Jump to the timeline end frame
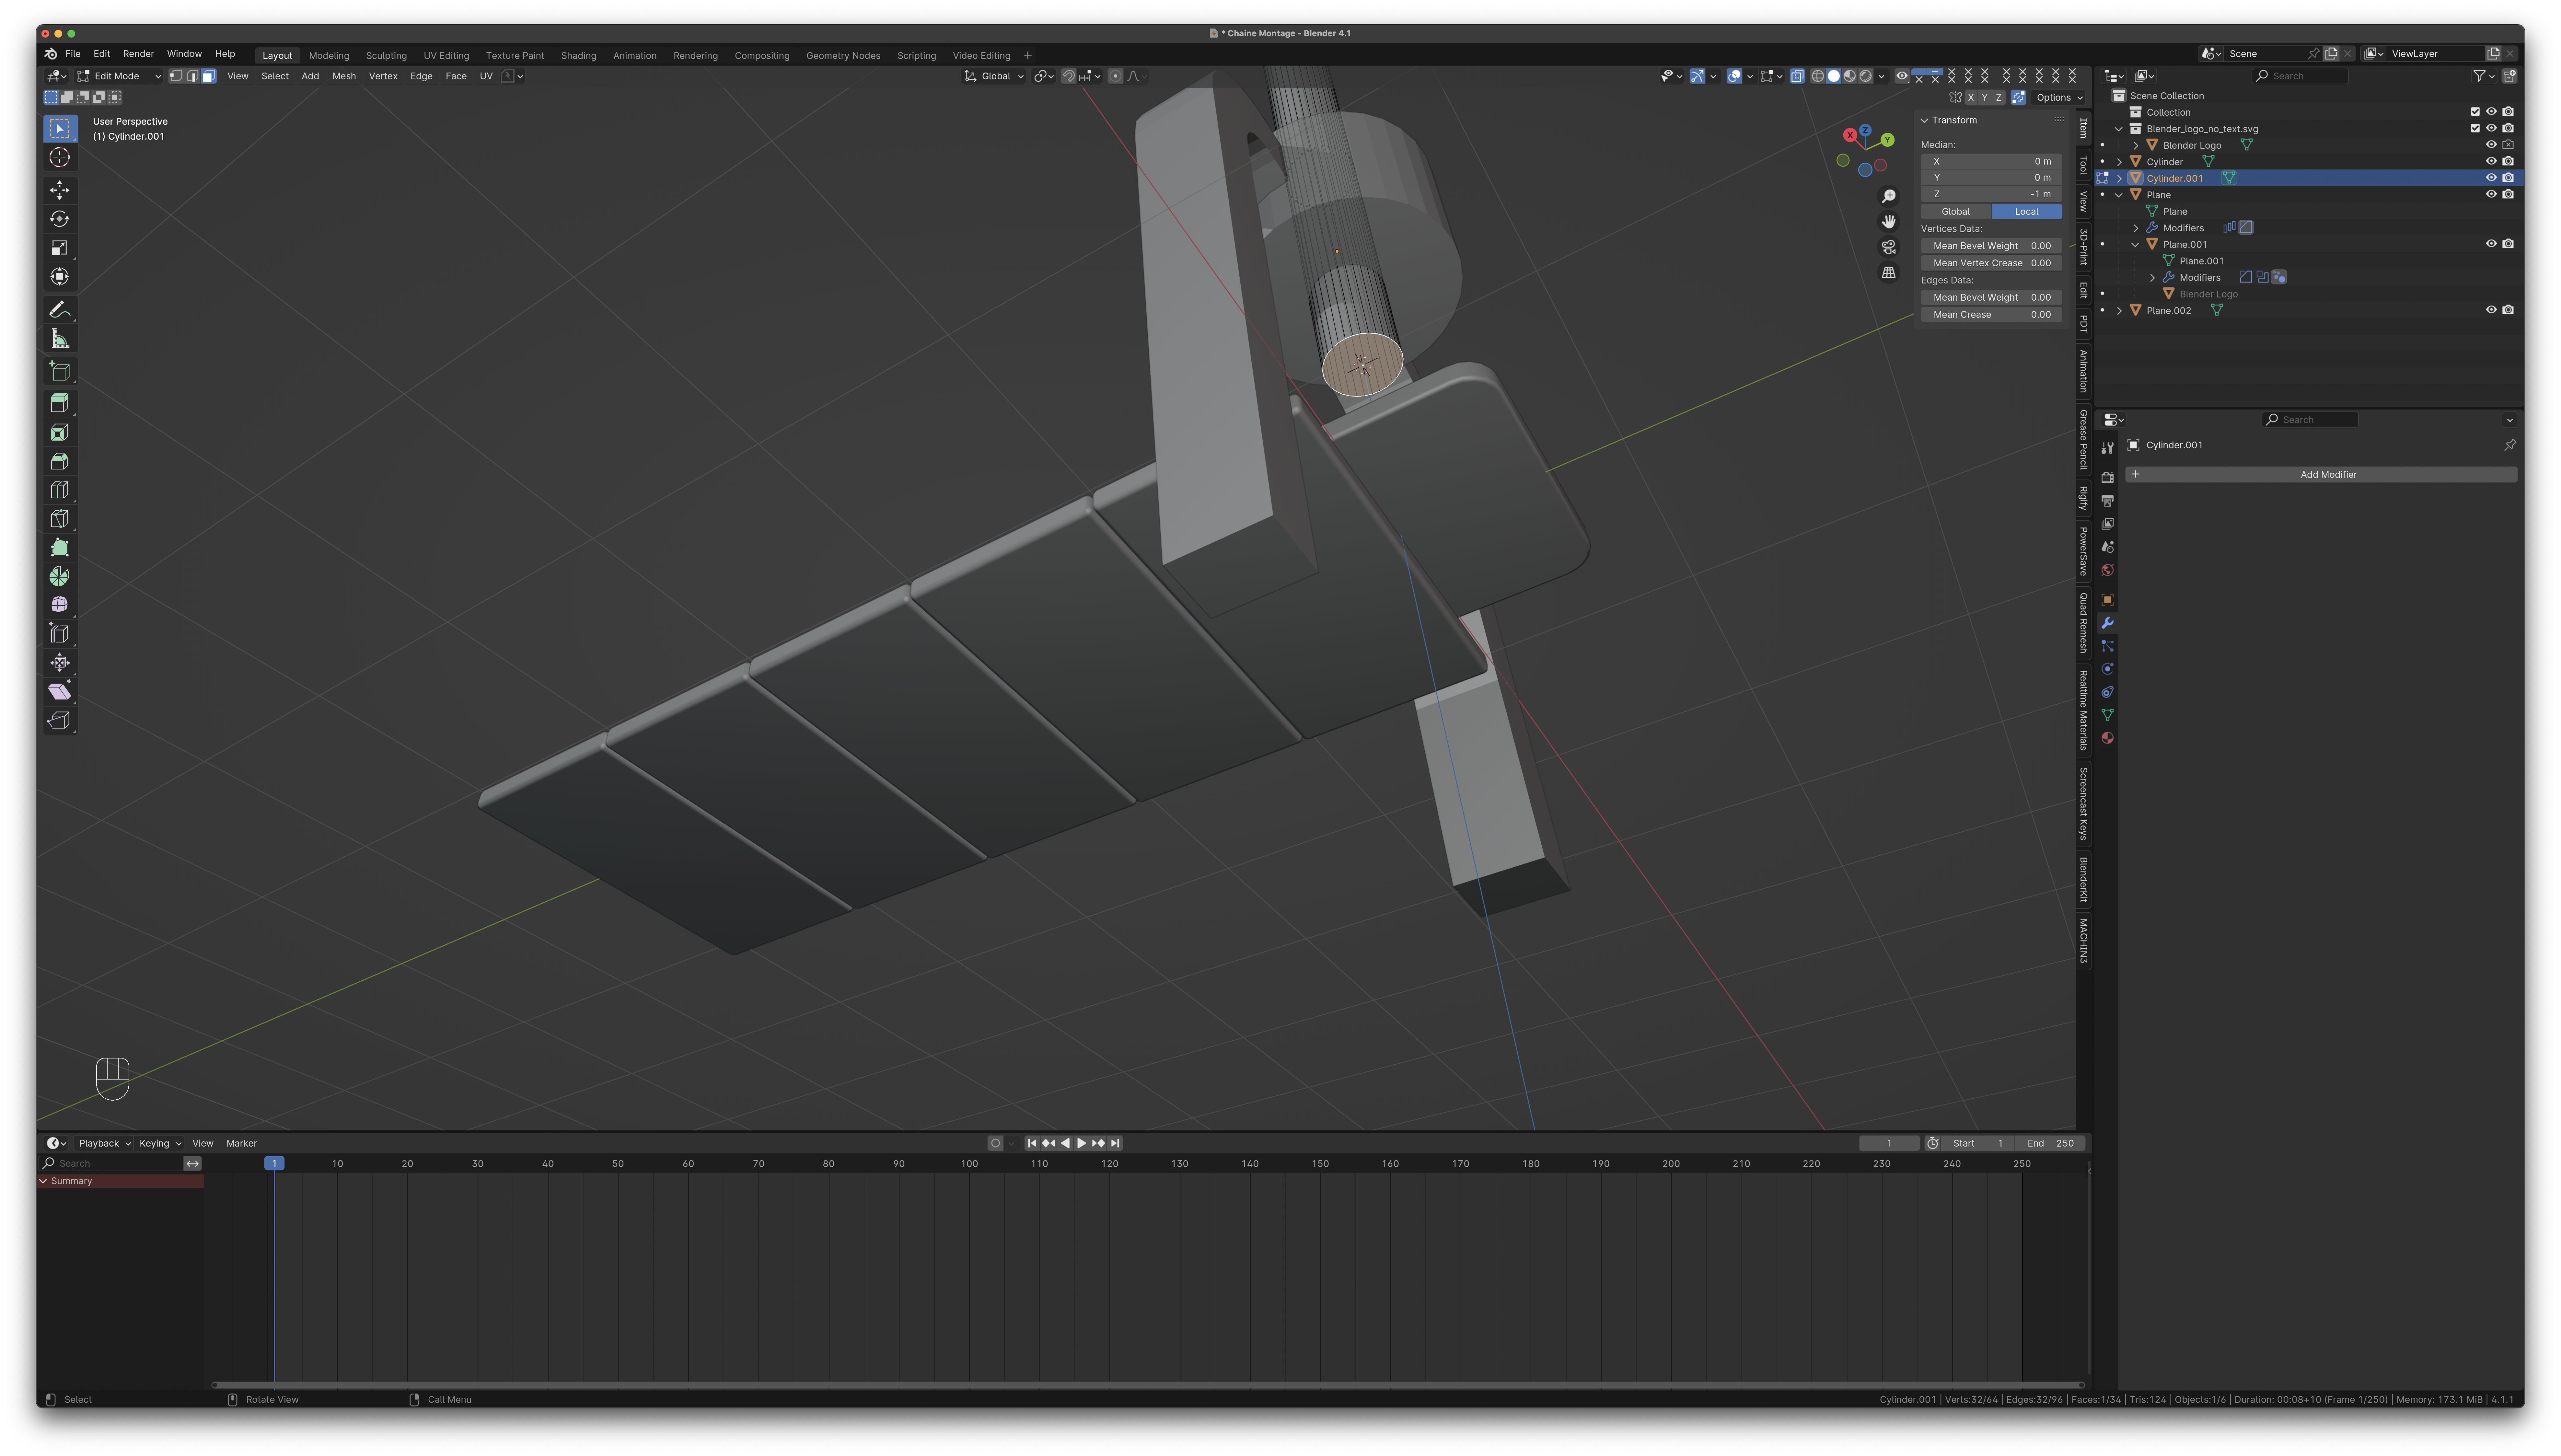The image size is (2561, 1456). tap(1115, 1143)
